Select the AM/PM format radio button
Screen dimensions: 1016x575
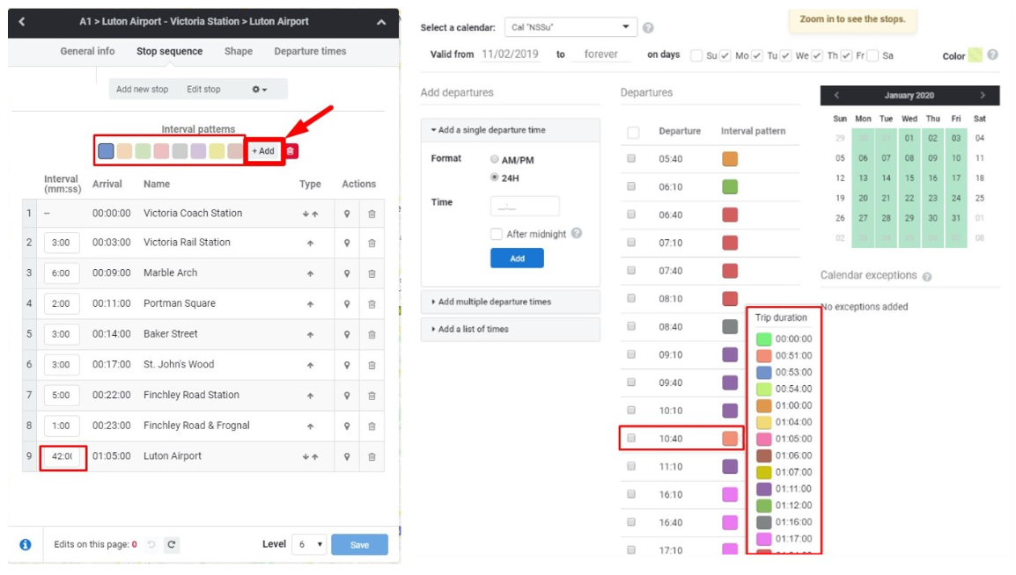pos(494,159)
